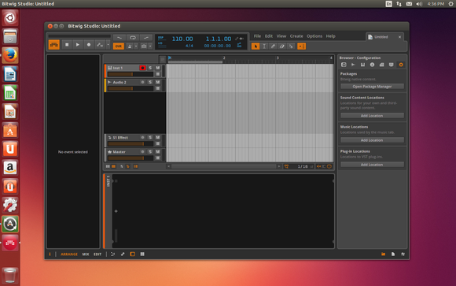Click the metronome icon next to OVR

coord(130,46)
